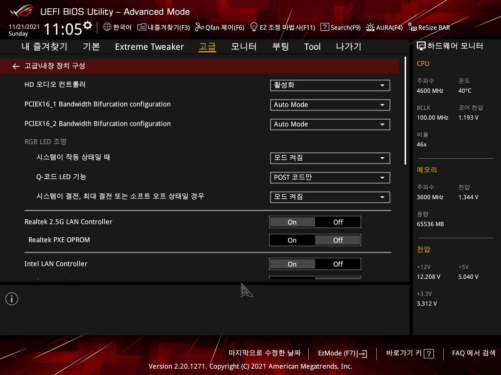Turn Realtek 2.5G LAN Controller On

pyautogui.click(x=292, y=222)
